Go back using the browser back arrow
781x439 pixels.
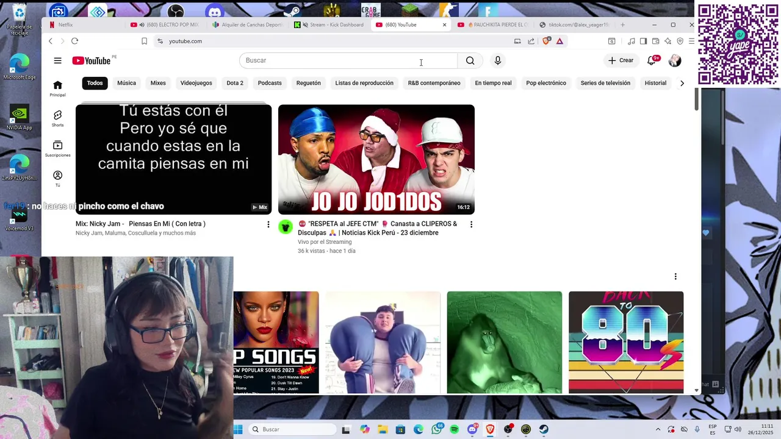51,41
